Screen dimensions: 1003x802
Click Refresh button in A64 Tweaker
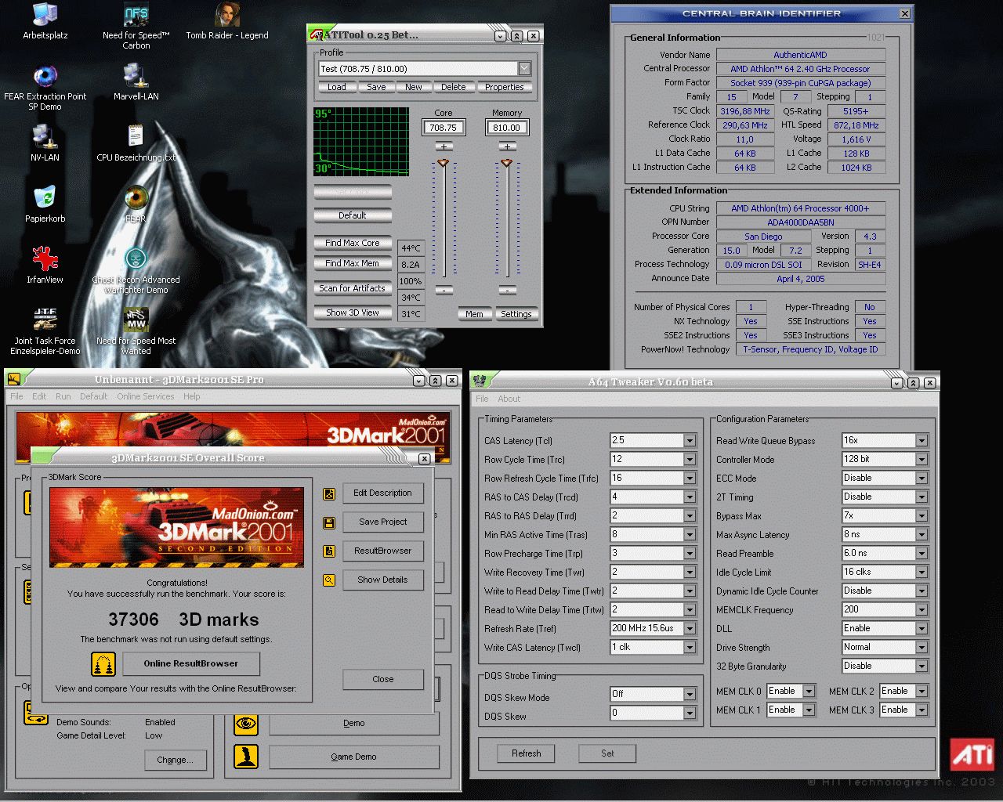[527, 753]
